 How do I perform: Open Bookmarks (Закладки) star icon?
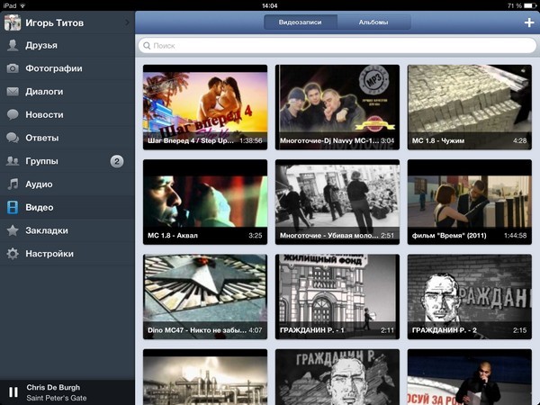click(13, 230)
